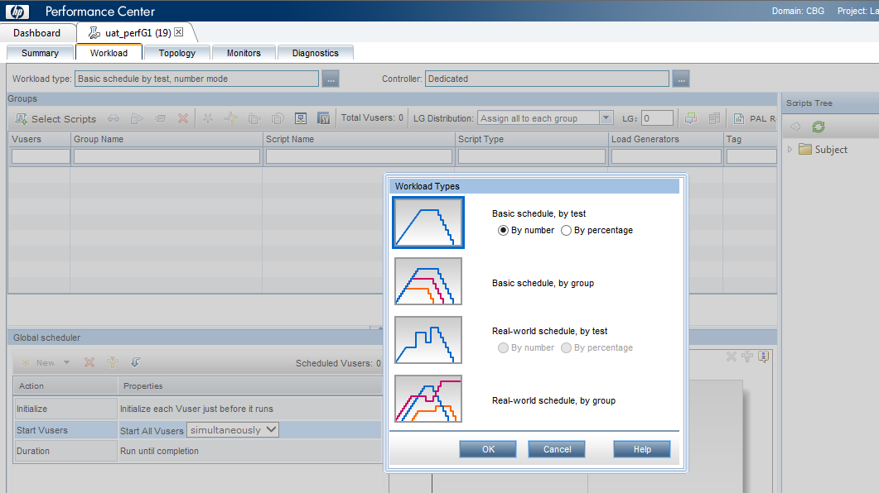Click Cancel in Workload Types dialog
Image resolution: width=879 pixels, height=493 pixels.
[x=558, y=449]
